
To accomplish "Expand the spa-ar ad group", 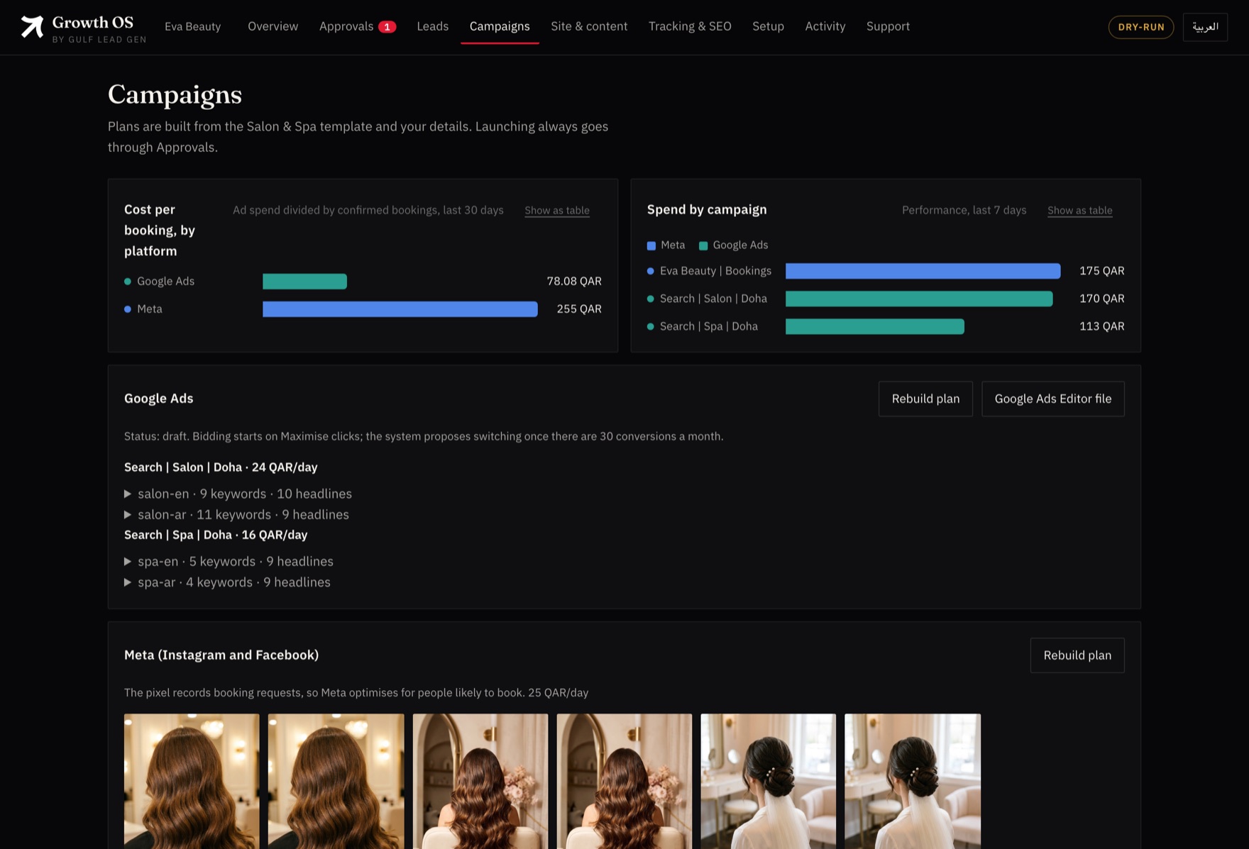I will (227, 582).
